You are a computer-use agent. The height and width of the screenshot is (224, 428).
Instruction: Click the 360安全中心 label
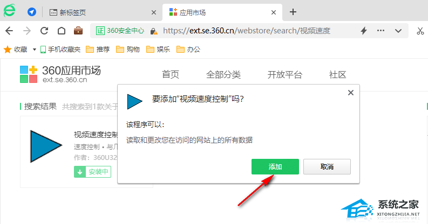coord(125,31)
